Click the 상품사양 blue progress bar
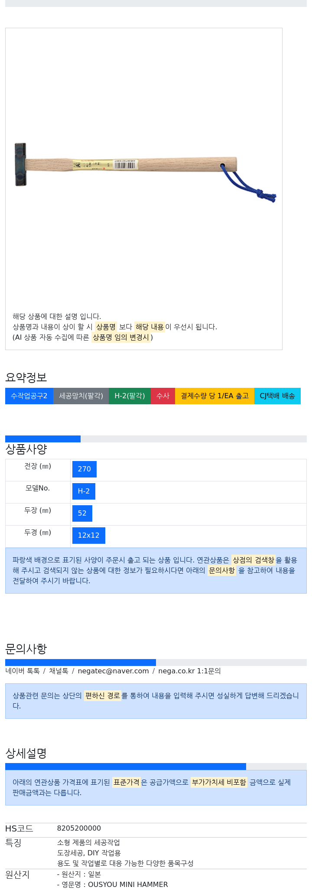The image size is (312, 890). [x=43, y=439]
